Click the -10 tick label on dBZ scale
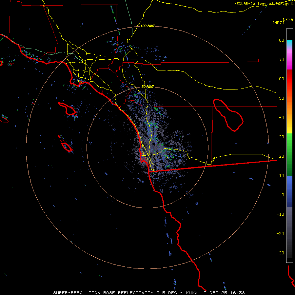The width and height of the screenshot is (295, 295). [x=280, y=214]
